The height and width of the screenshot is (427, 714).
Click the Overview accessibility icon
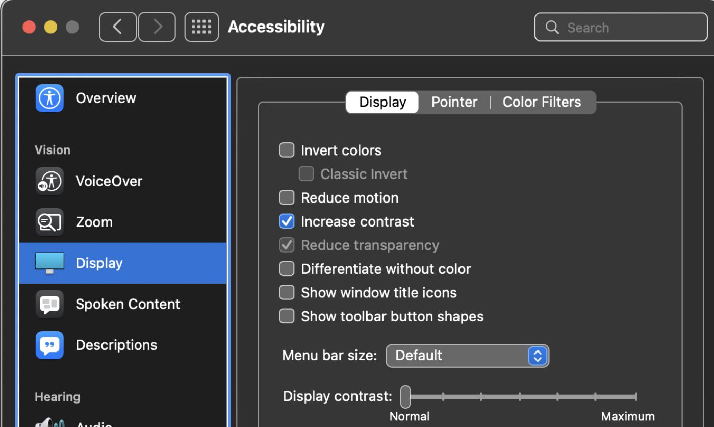click(x=49, y=98)
